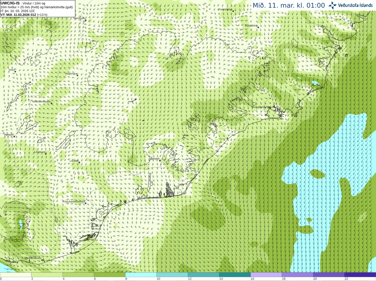
Task: Select the Veiðivatnahraun station label
Action: 41,101
